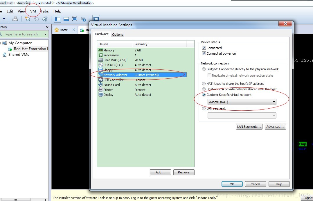Take a snapshot using the clock-star icon
313x201 pixels.
[x=27, y=19]
